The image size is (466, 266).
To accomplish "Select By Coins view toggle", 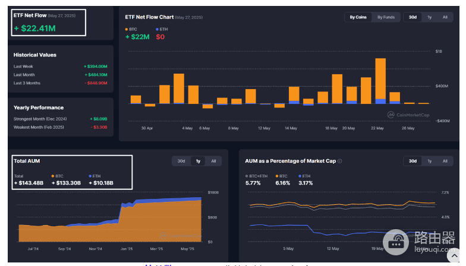I will [358, 17].
